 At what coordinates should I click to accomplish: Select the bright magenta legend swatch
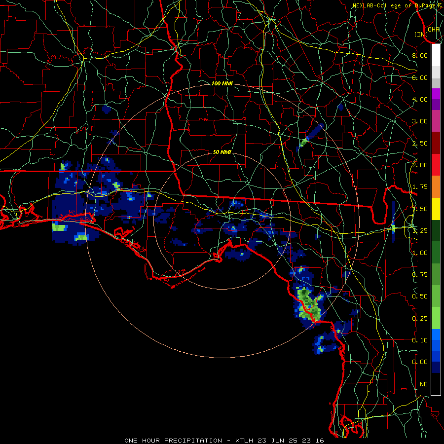[x=436, y=94]
